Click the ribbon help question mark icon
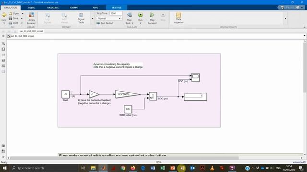 tap(298, 8)
